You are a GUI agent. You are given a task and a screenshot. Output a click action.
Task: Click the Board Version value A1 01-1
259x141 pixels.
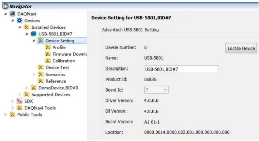(152, 122)
